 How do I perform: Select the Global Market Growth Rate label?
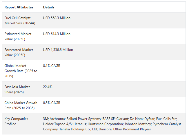tap(21, 71)
